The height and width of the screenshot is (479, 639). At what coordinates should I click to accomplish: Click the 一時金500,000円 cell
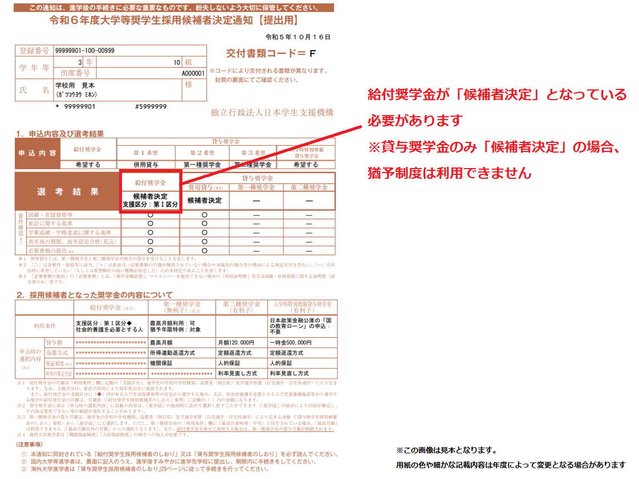point(291,343)
